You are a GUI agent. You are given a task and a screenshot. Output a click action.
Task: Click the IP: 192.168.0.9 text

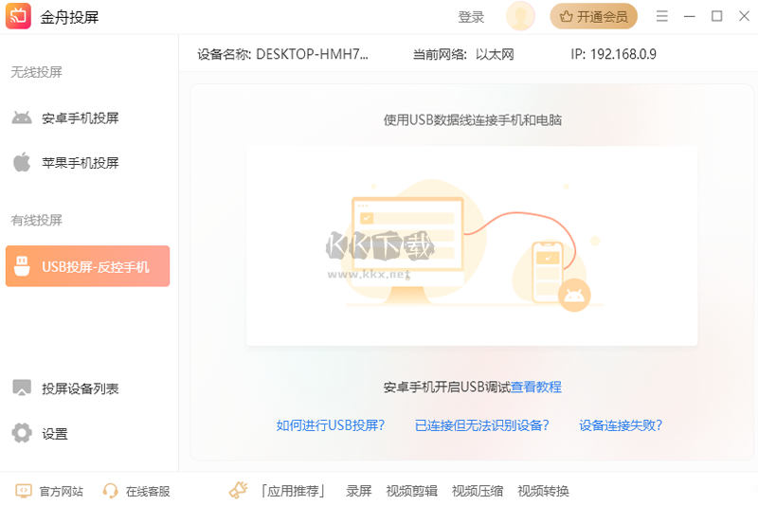[613, 54]
